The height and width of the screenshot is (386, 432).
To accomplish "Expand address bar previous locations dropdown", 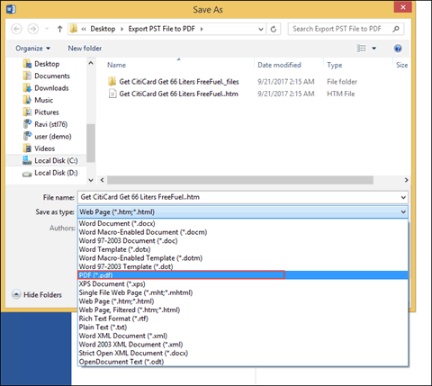I will coord(261,29).
